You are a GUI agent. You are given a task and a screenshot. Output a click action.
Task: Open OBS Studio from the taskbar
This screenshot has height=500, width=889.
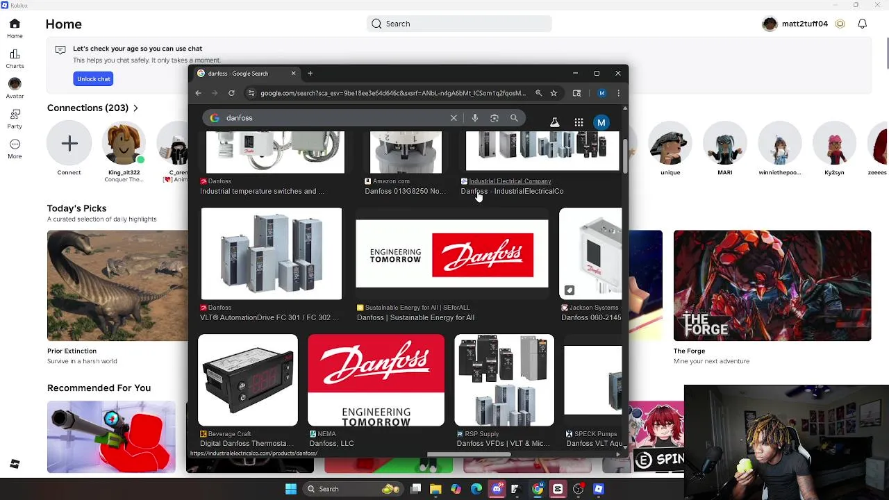(x=579, y=489)
